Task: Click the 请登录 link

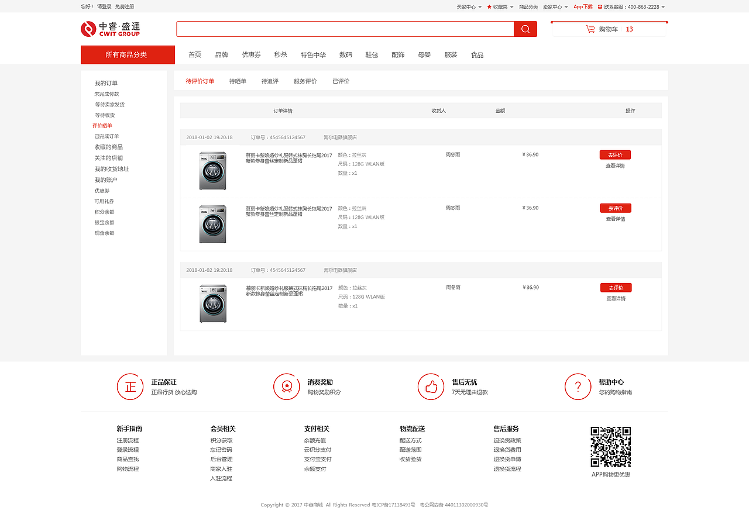Action: tap(104, 6)
